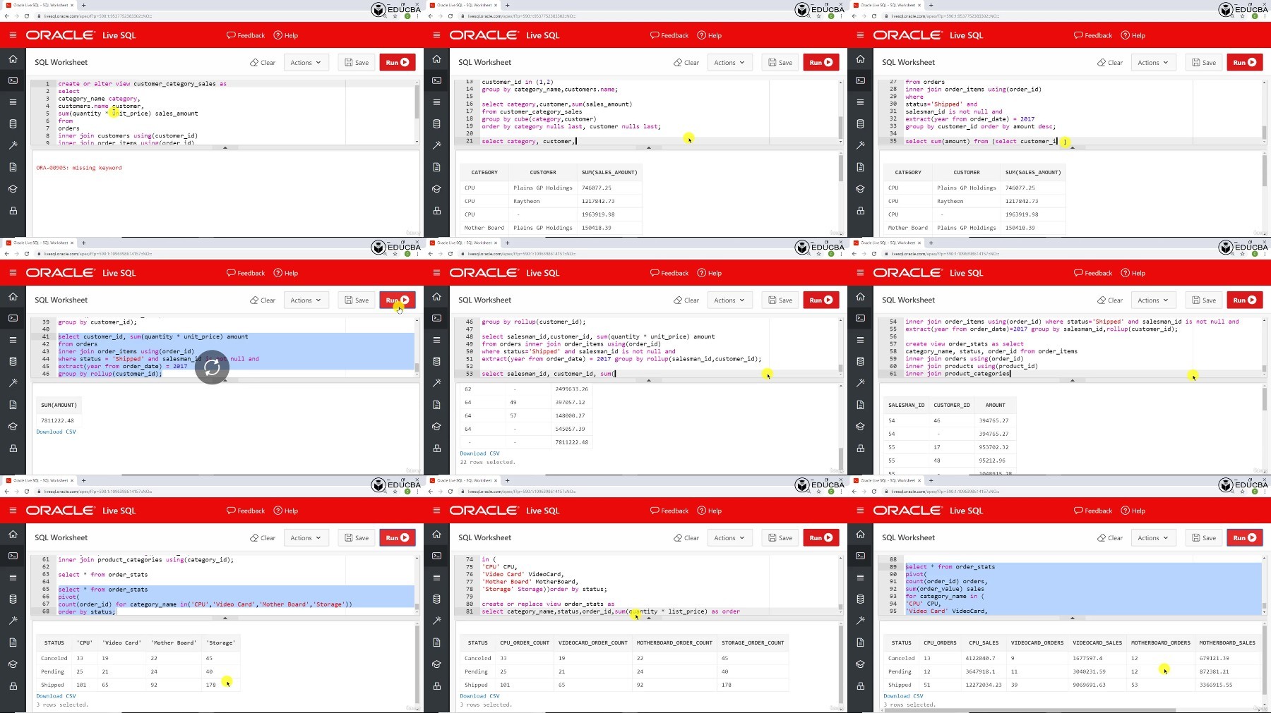Screen dimensions: 1271x713
Task: Open Schema database icon in ORA-00905 error worksheet sidebar
Action: tap(13, 124)
